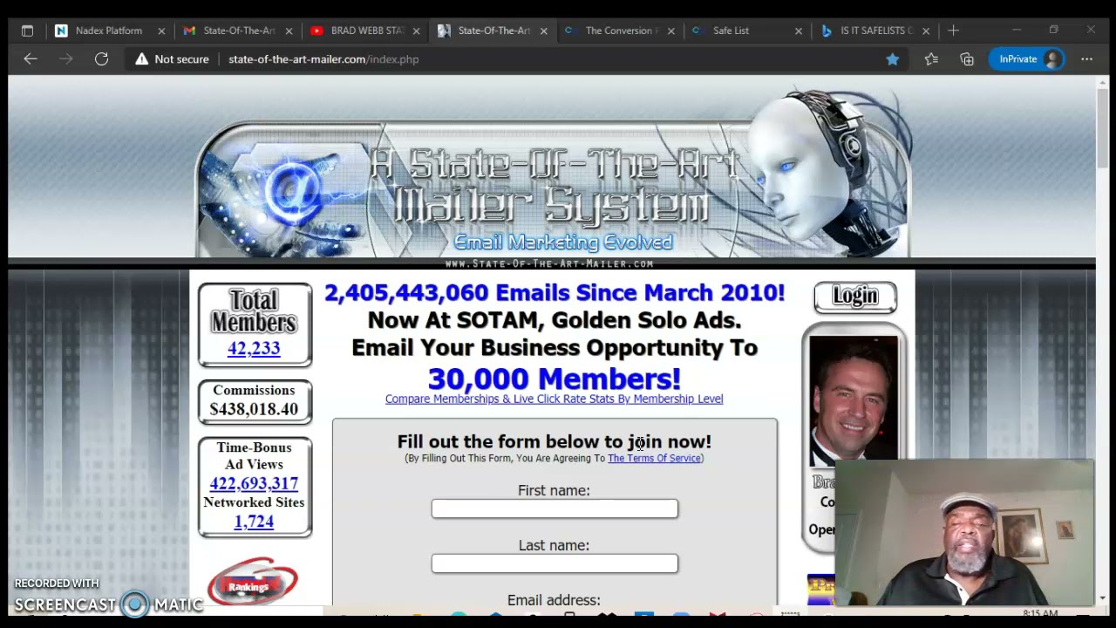Viewport: 1116px width, 628px height.
Task: Click the blue favorites star in the address bar
Action: pos(892,58)
